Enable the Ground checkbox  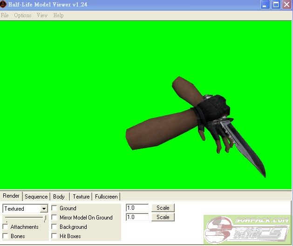coord(55,208)
